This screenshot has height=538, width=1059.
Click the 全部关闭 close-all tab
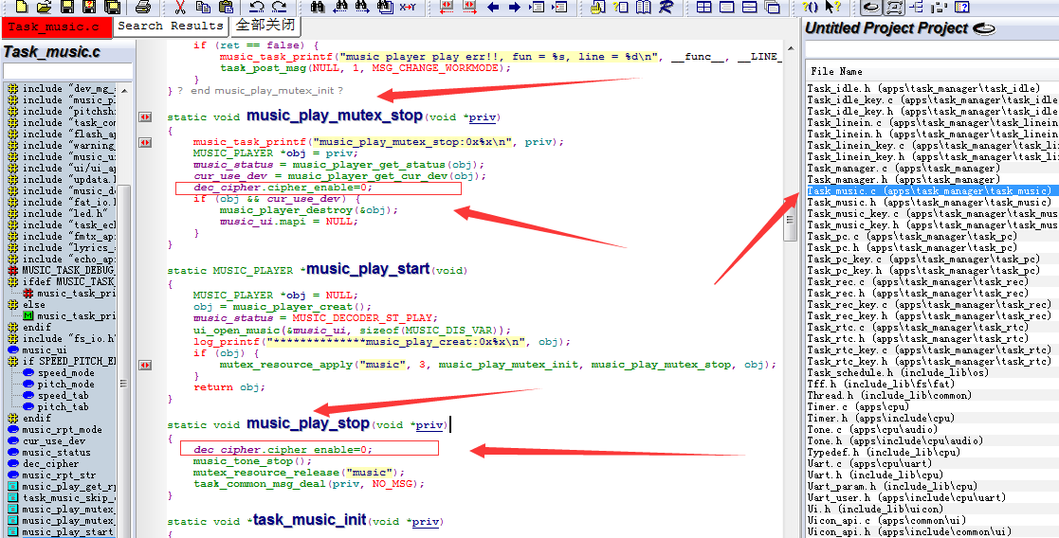[x=265, y=26]
